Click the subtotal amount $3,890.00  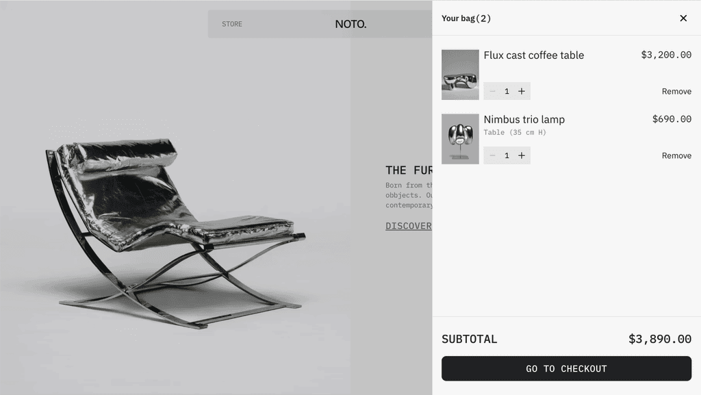tap(660, 339)
